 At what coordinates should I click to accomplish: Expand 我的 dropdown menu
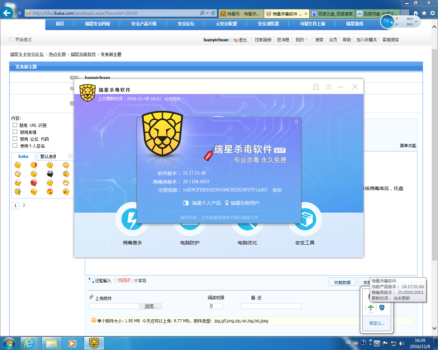click(302, 40)
